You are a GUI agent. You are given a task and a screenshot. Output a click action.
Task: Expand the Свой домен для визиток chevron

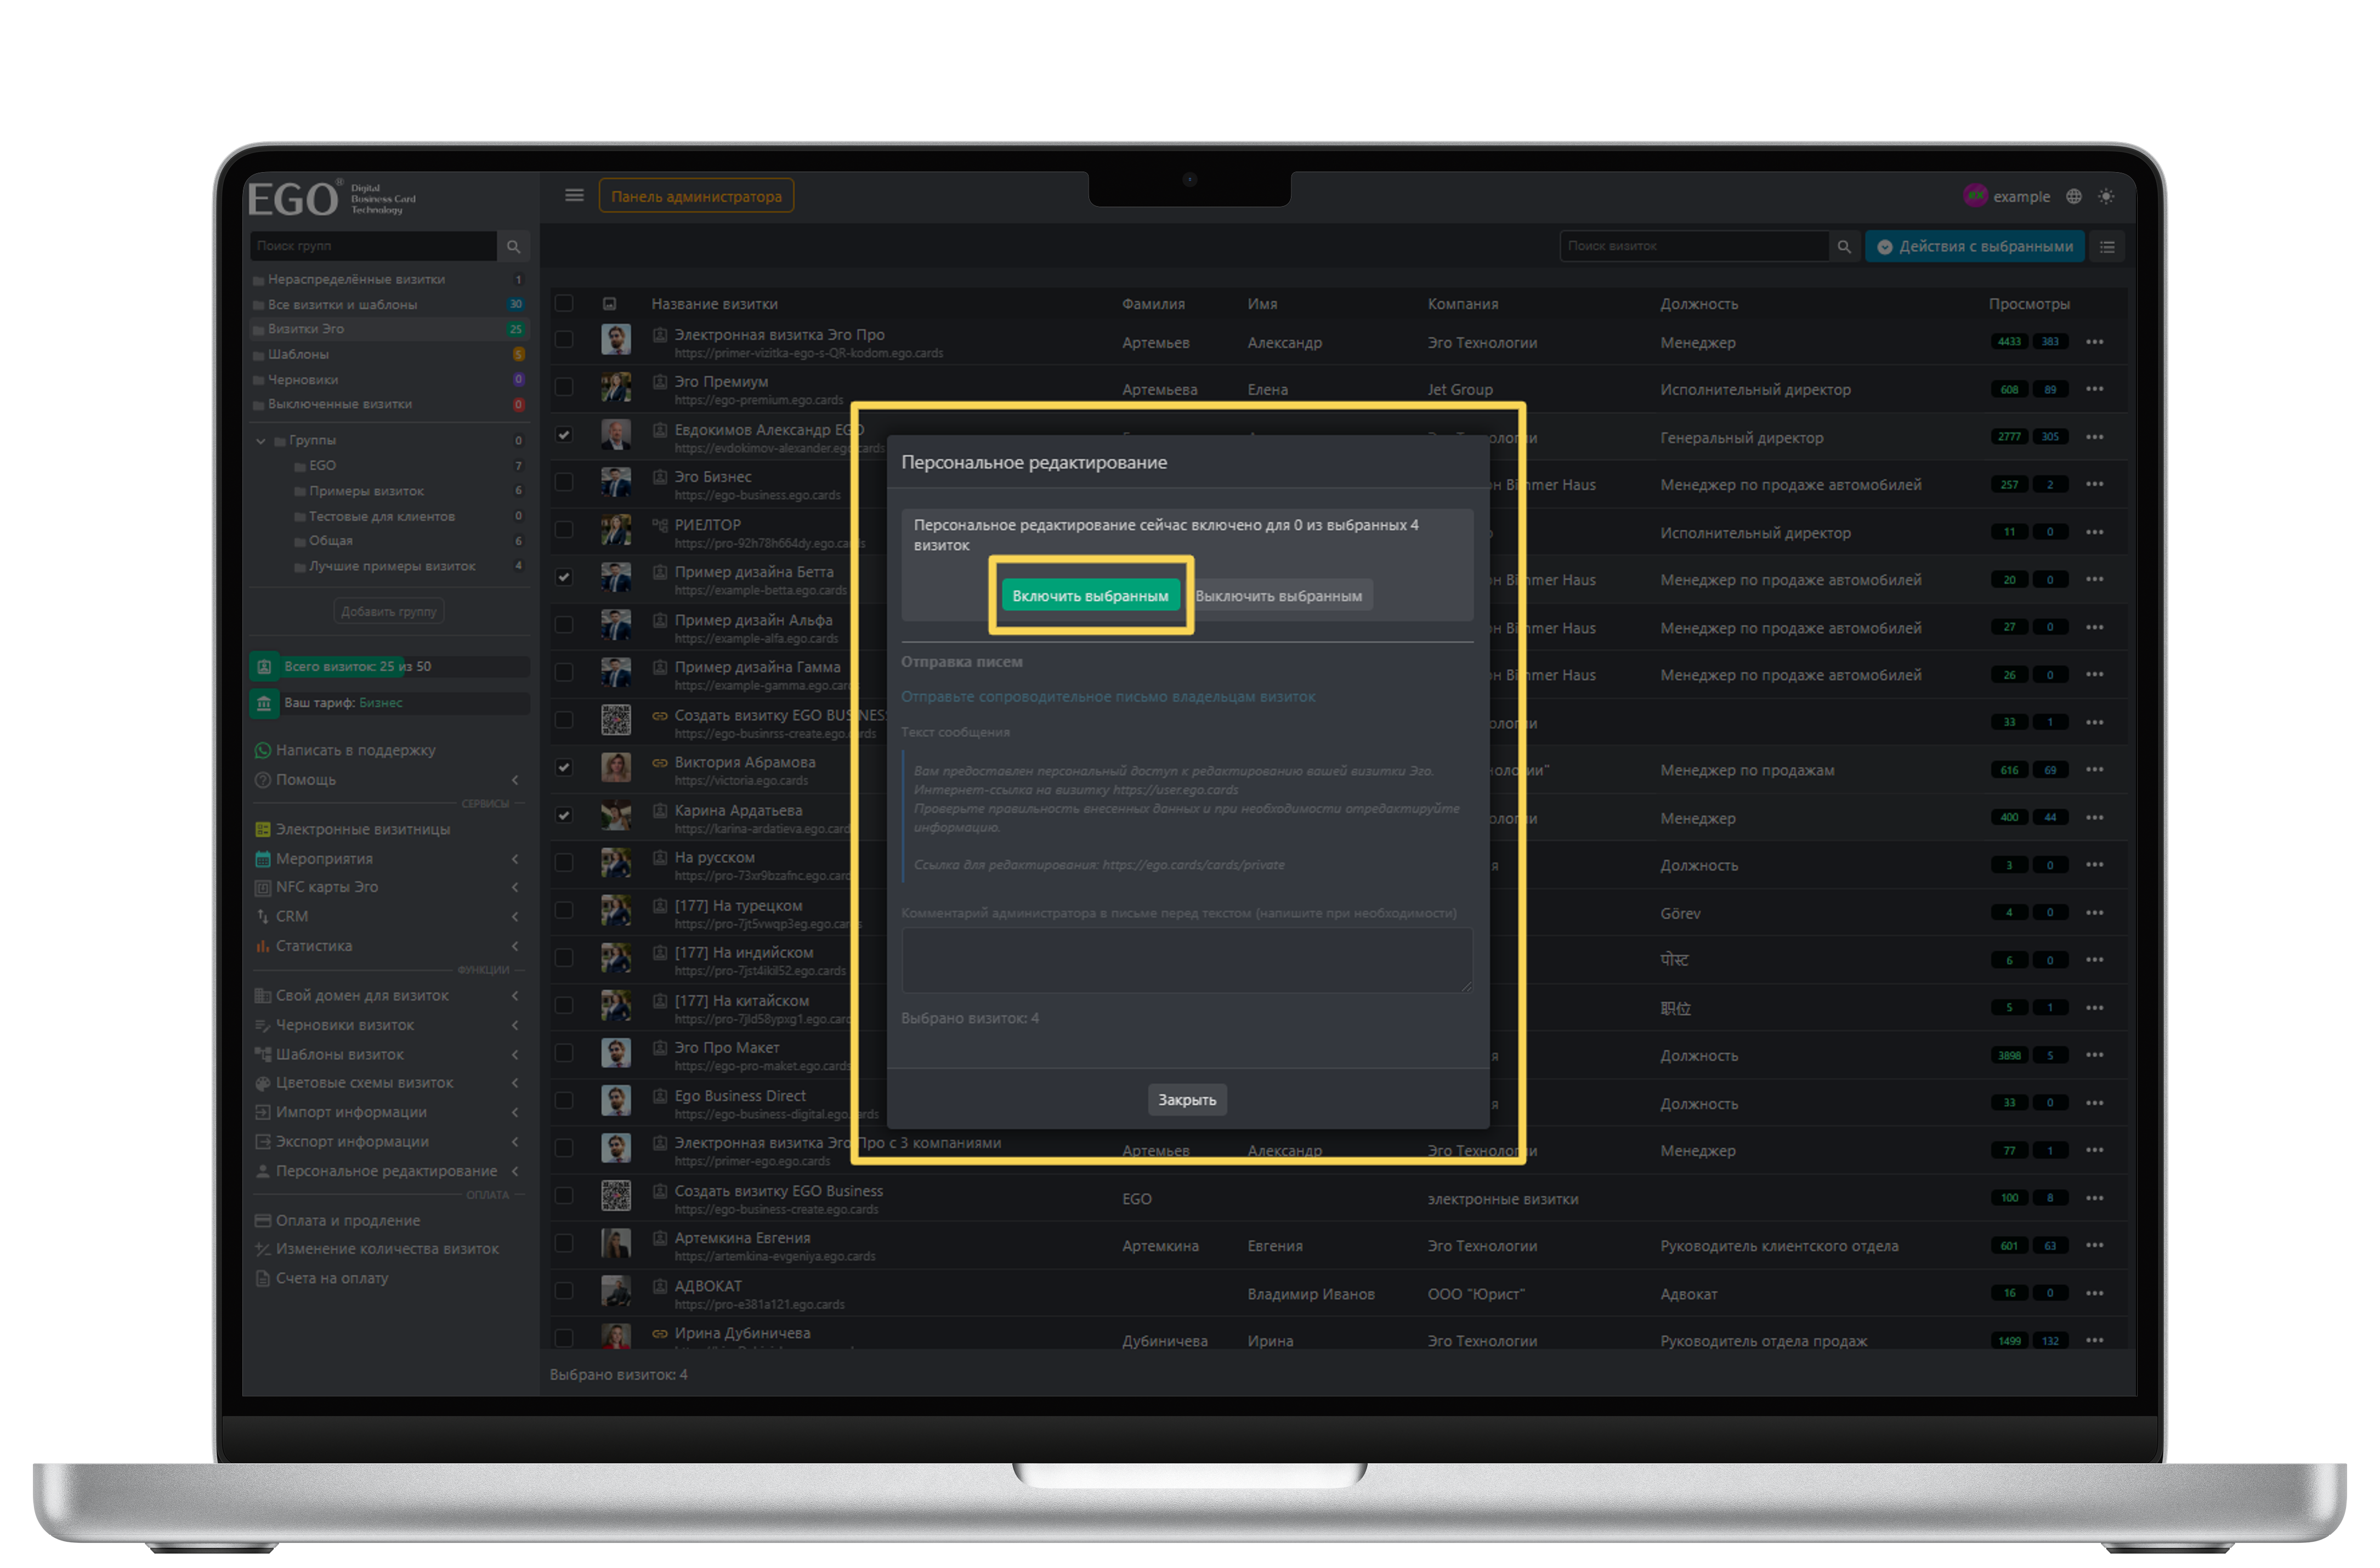click(515, 996)
